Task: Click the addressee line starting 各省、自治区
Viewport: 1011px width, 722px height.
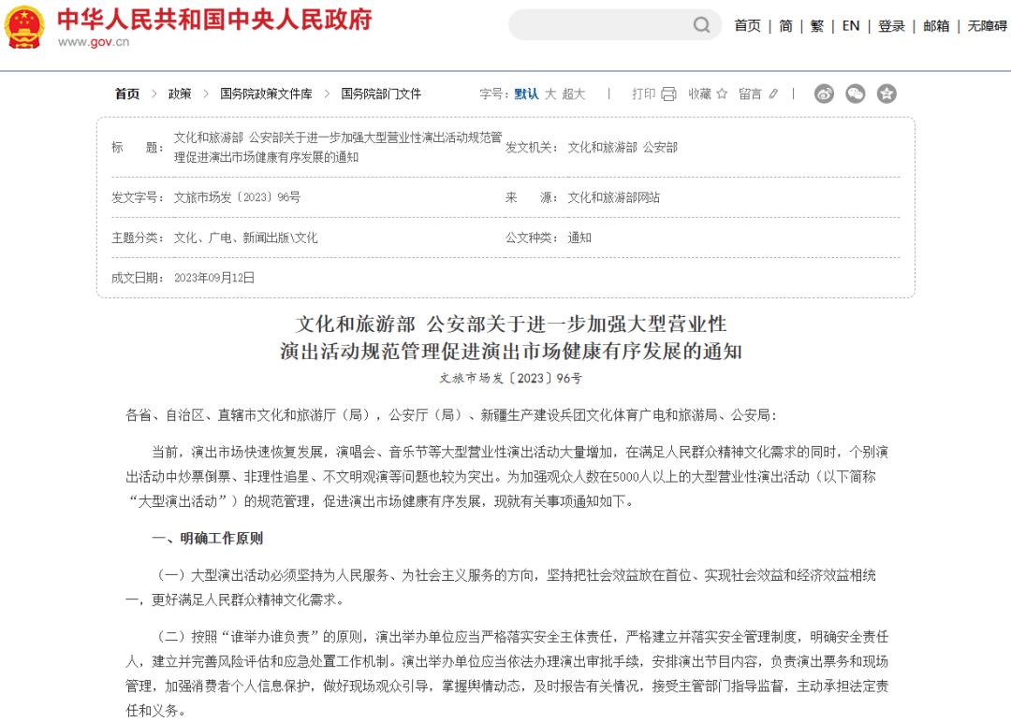Action: (x=451, y=415)
